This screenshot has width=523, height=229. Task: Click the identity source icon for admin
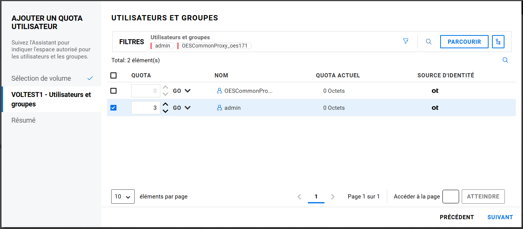pos(435,108)
